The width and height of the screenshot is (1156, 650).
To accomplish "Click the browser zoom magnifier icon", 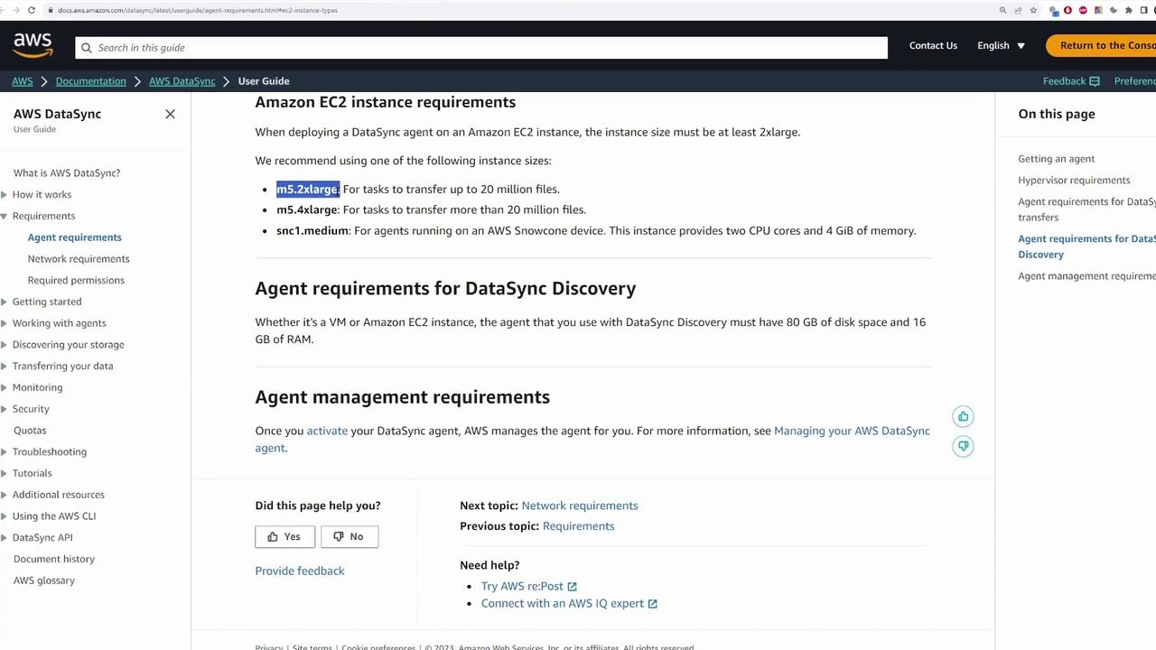I will pos(1002,10).
